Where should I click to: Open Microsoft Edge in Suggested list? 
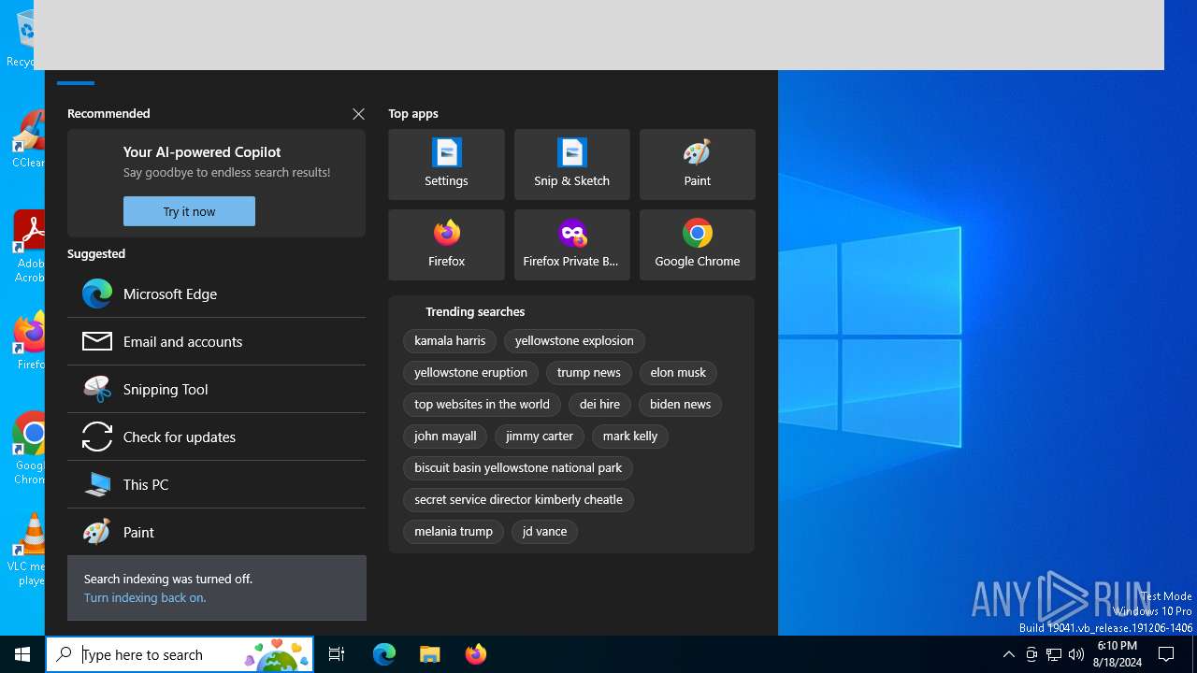(x=216, y=294)
